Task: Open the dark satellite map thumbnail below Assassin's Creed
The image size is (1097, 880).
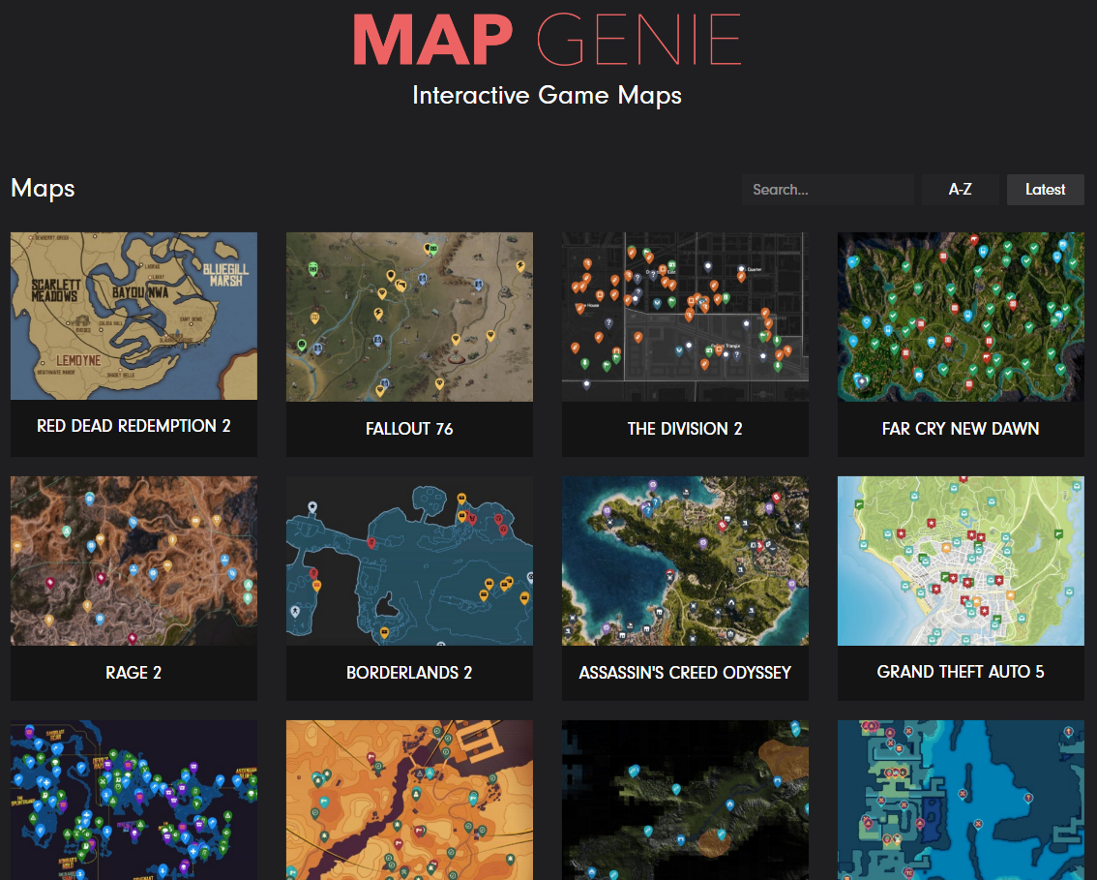Action: 685,801
